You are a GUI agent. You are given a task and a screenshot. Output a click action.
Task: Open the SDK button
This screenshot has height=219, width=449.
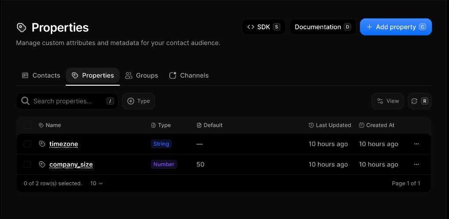coord(264,27)
